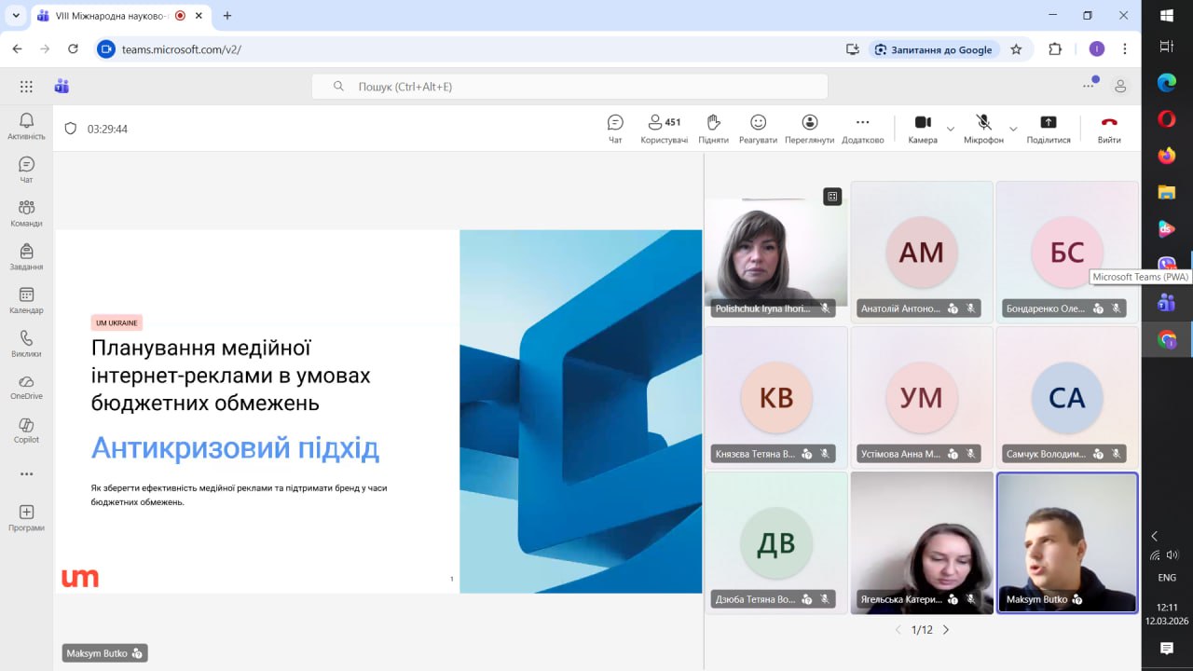Viewport: 1193px width, 671px height.
Task: Open the Реагувати reactions menu
Action: click(x=758, y=129)
